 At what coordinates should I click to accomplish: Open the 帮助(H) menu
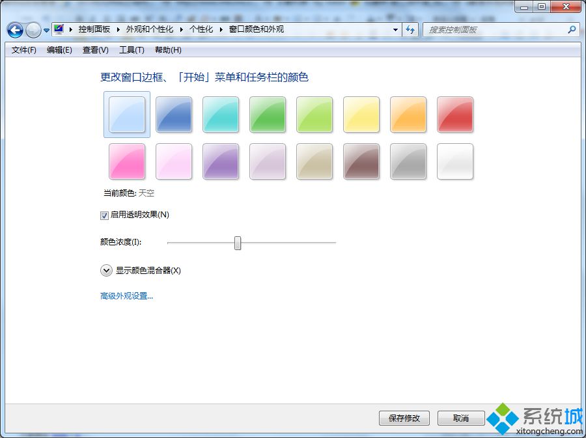point(168,50)
